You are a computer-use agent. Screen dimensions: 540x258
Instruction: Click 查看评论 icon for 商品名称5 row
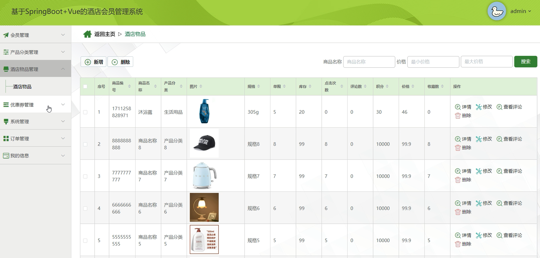click(x=499, y=235)
